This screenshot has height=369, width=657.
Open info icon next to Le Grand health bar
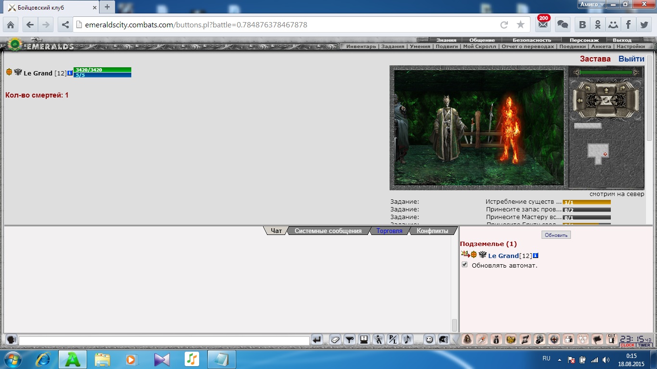coord(70,73)
